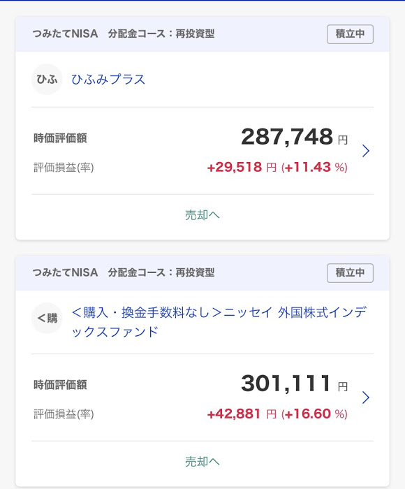Viewport: 405px width, 489px height.
Task: Click the +16.60 % rate text
Action: pyautogui.click(x=314, y=414)
